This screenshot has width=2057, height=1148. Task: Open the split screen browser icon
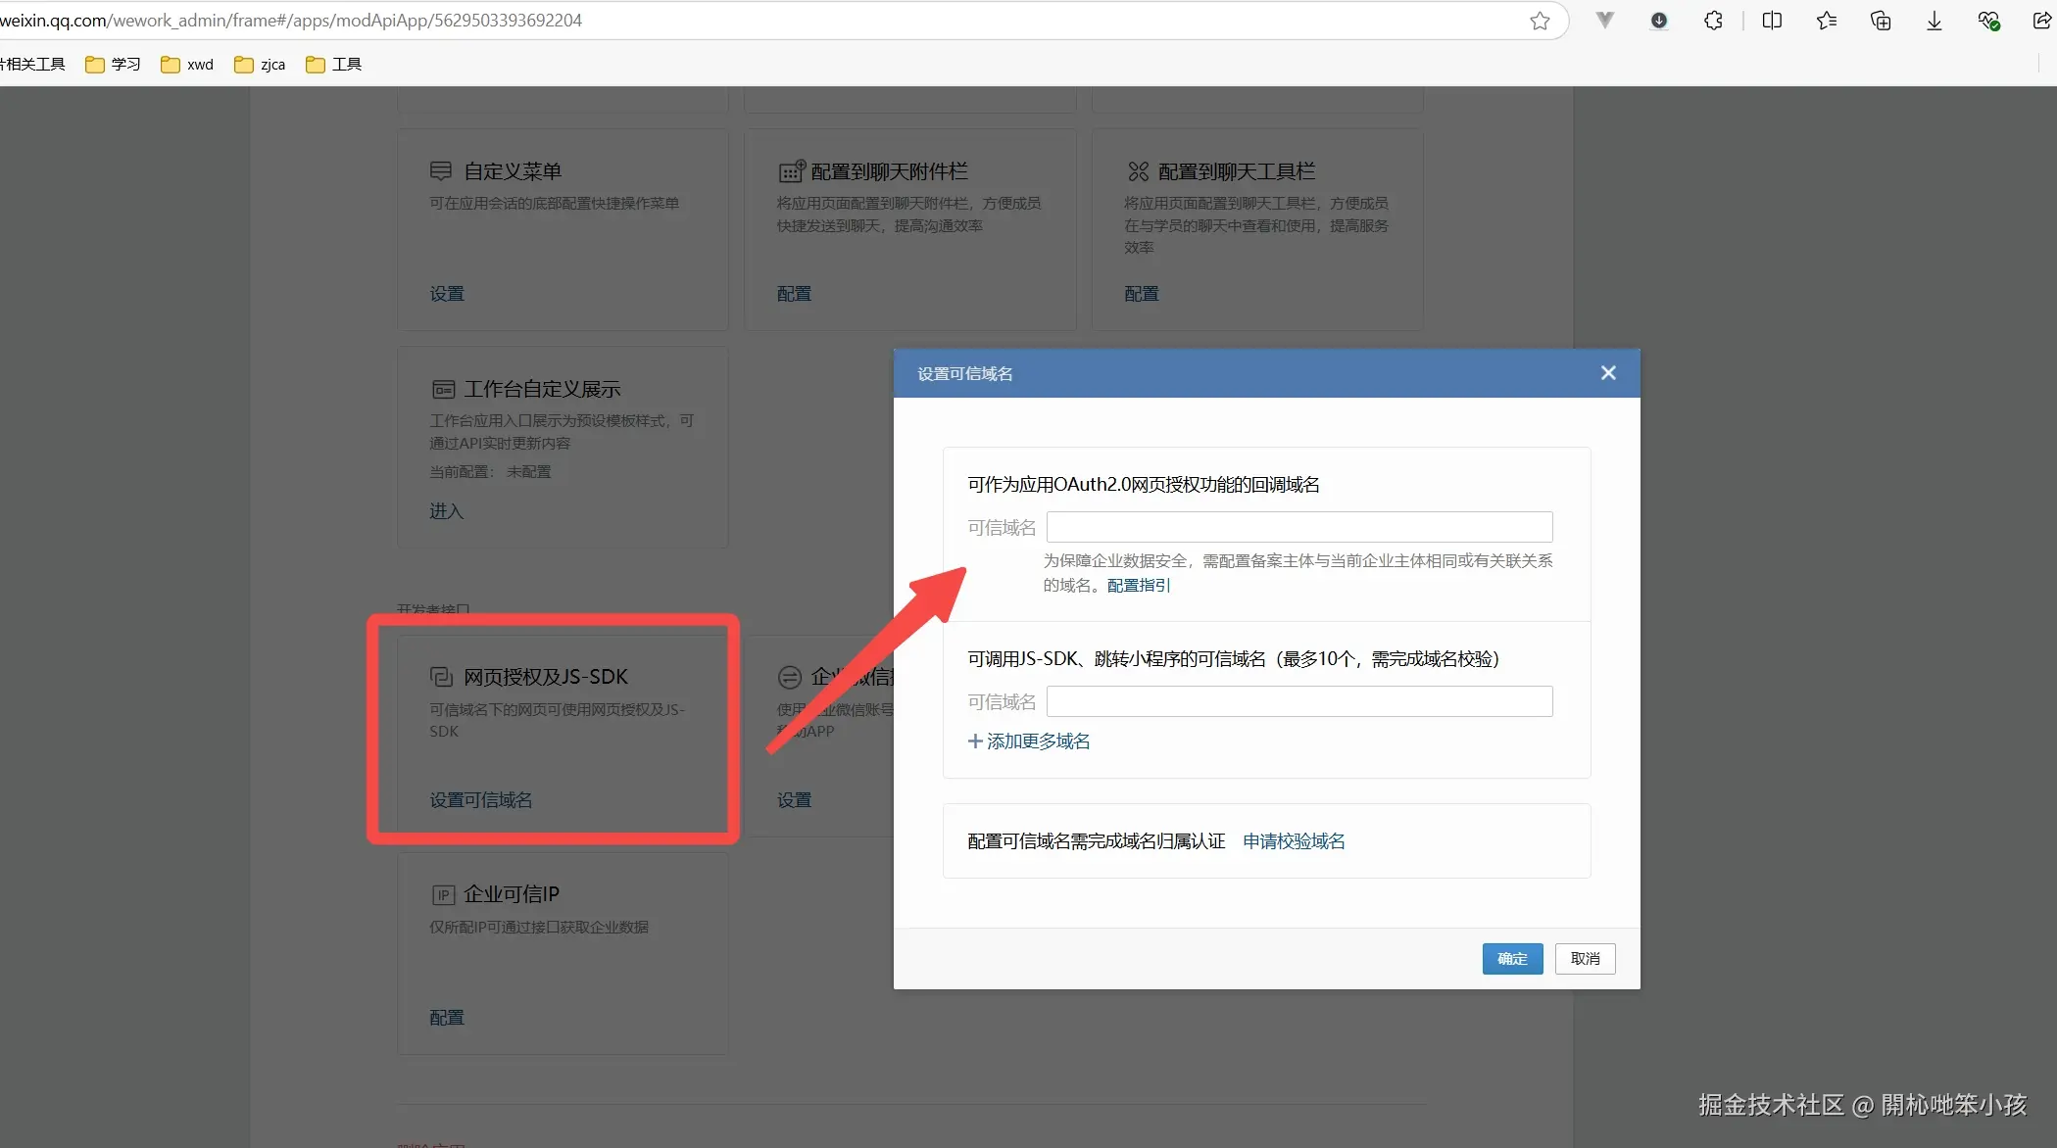pyautogui.click(x=1772, y=21)
